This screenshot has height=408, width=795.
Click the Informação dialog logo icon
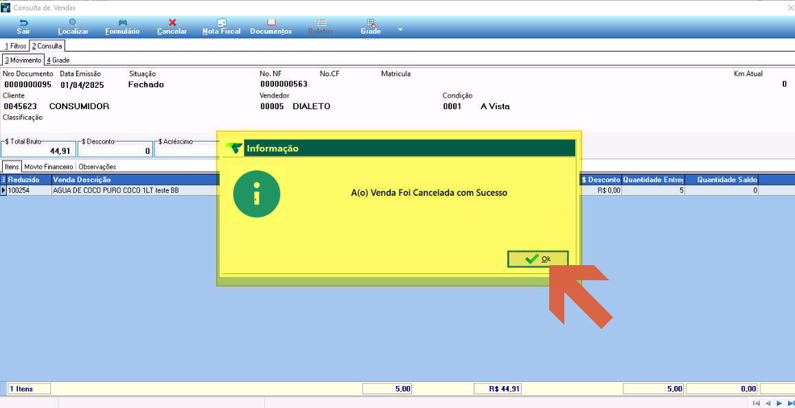(233, 148)
